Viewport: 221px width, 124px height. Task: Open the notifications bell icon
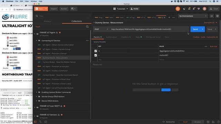click(x=194, y=9)
